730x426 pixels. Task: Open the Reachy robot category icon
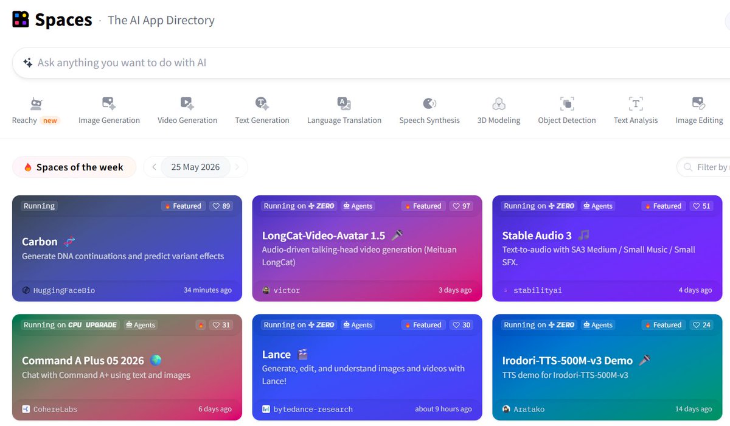point(36,103)
